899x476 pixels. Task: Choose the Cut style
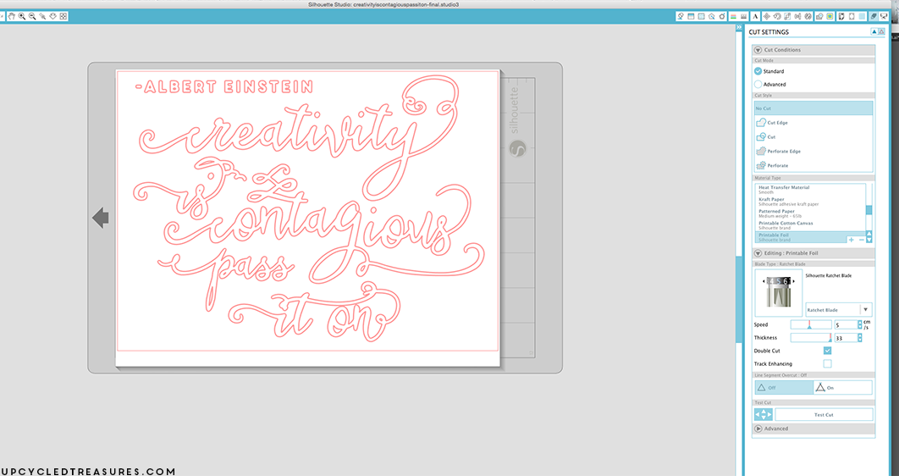pyautogui.click(x=814, y=137)
